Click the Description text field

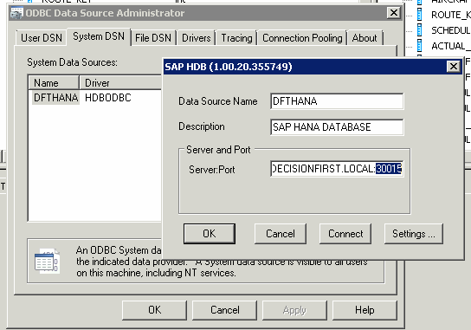pos(337,127)
